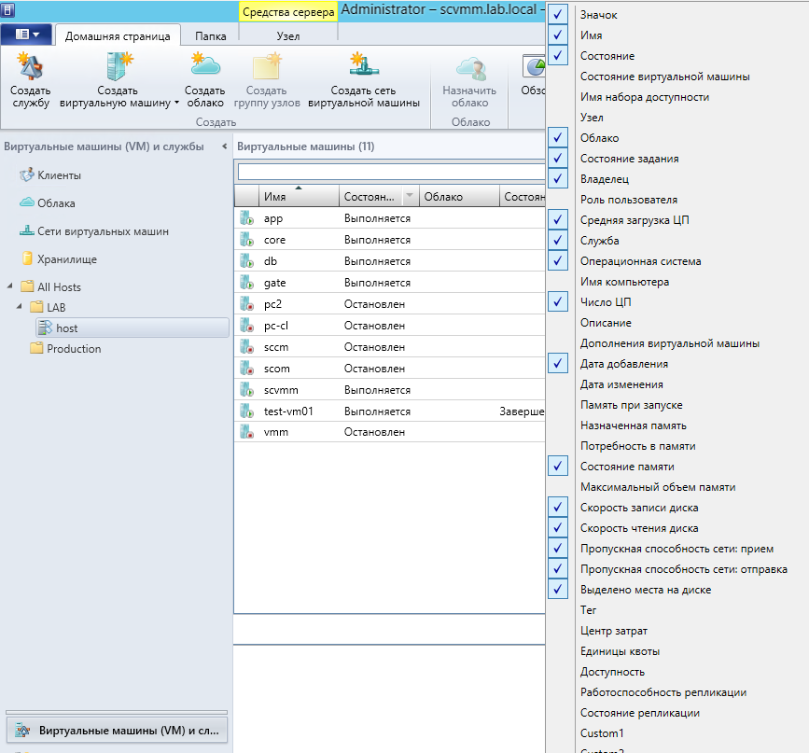Screen dimensions: 809x753
Task: Click Create Virtual Machine (Создать виртуальную машину) icon
Action: click(x=119, y=66)
